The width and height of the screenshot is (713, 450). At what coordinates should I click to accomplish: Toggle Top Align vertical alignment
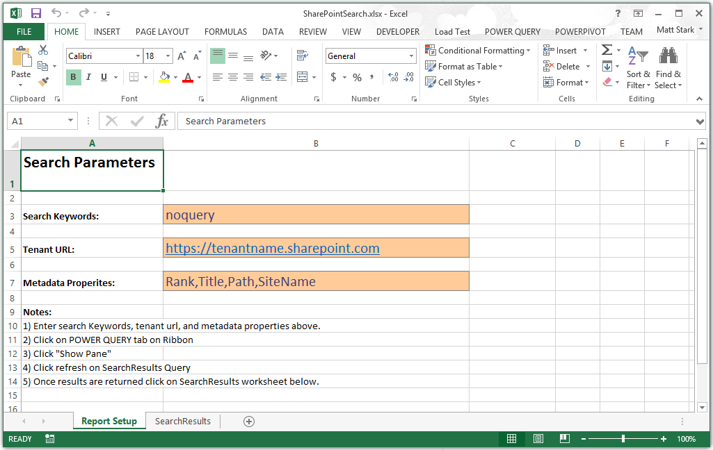coord(218,56)
